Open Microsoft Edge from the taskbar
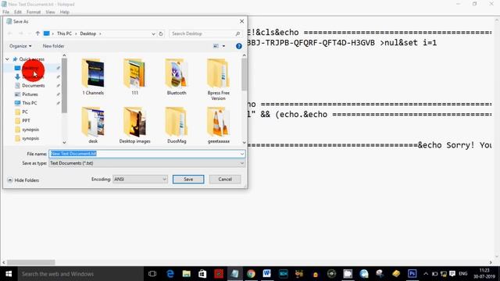The height and width of the screenshot is (281, 500). pos(170,274)
